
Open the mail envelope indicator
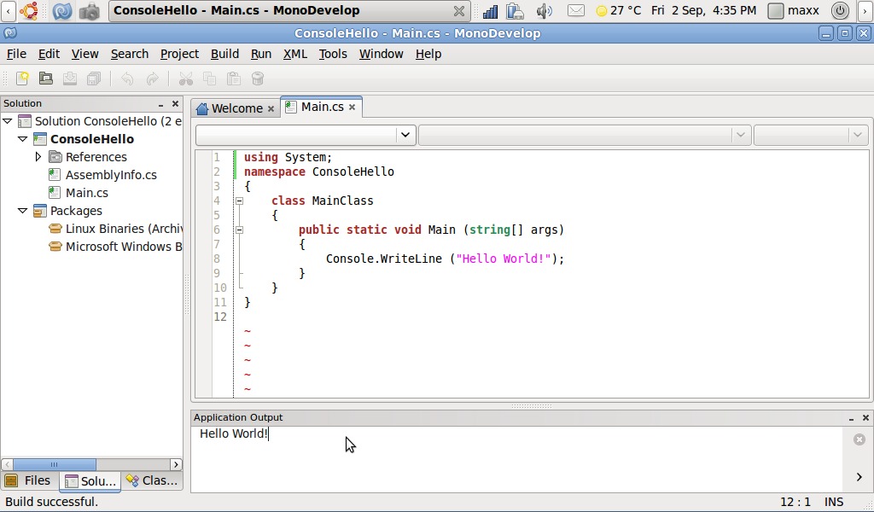pos(576,10)
